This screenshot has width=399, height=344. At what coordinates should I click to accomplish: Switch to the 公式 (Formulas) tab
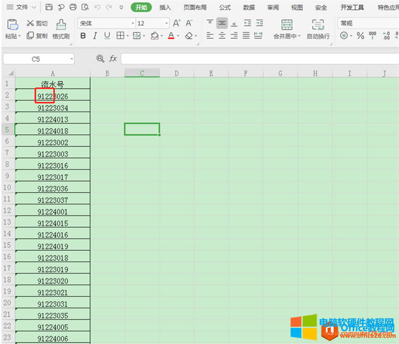225,7
